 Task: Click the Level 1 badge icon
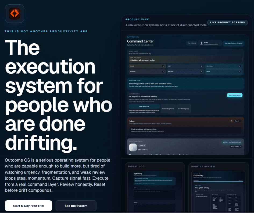click(x=133, y=148)
